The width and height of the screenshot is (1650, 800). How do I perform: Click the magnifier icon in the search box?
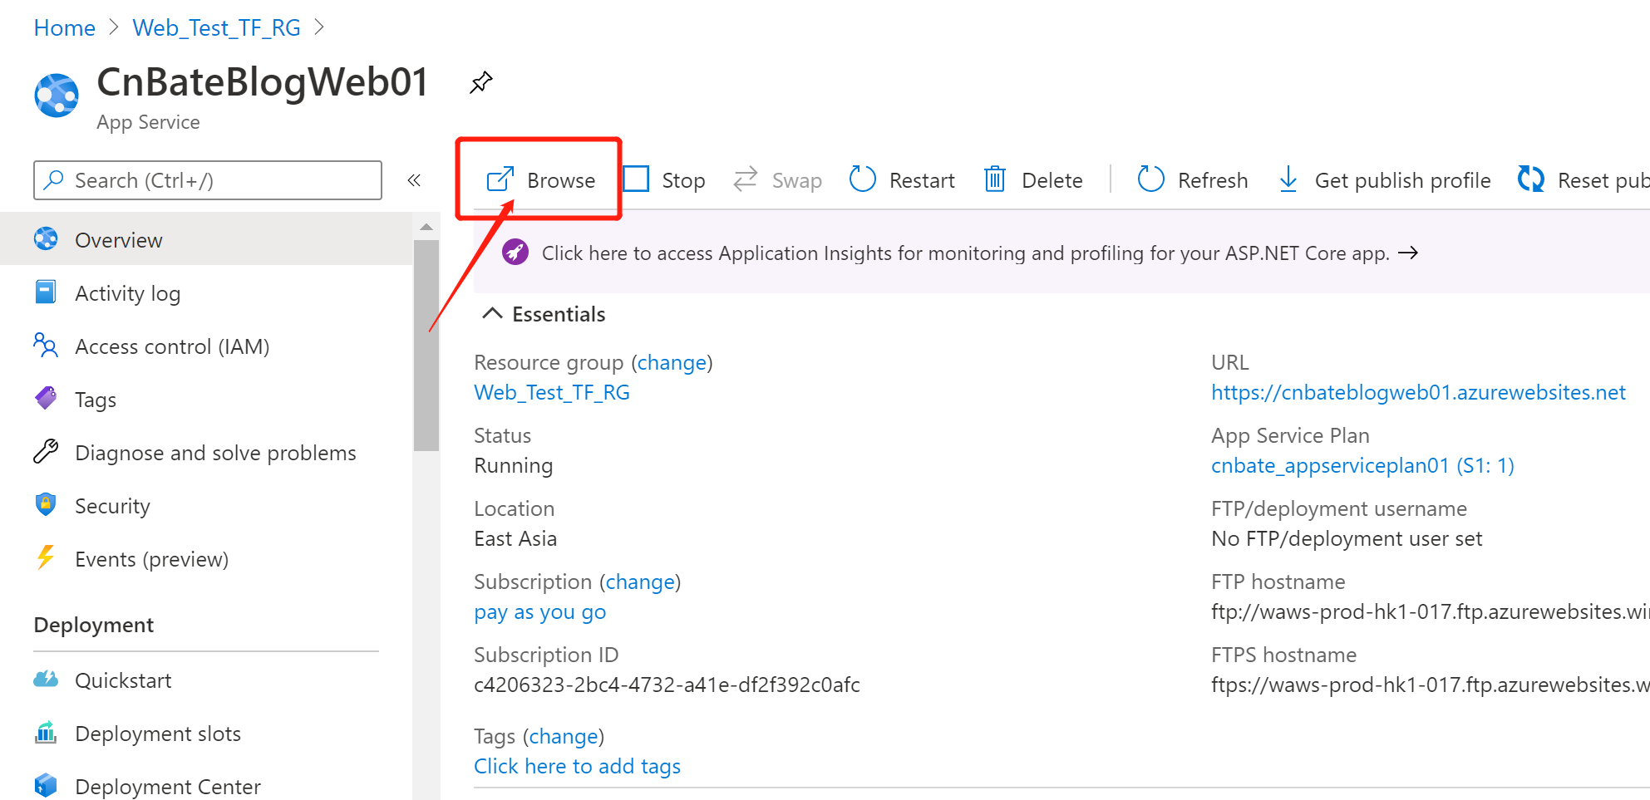(54, 180)
